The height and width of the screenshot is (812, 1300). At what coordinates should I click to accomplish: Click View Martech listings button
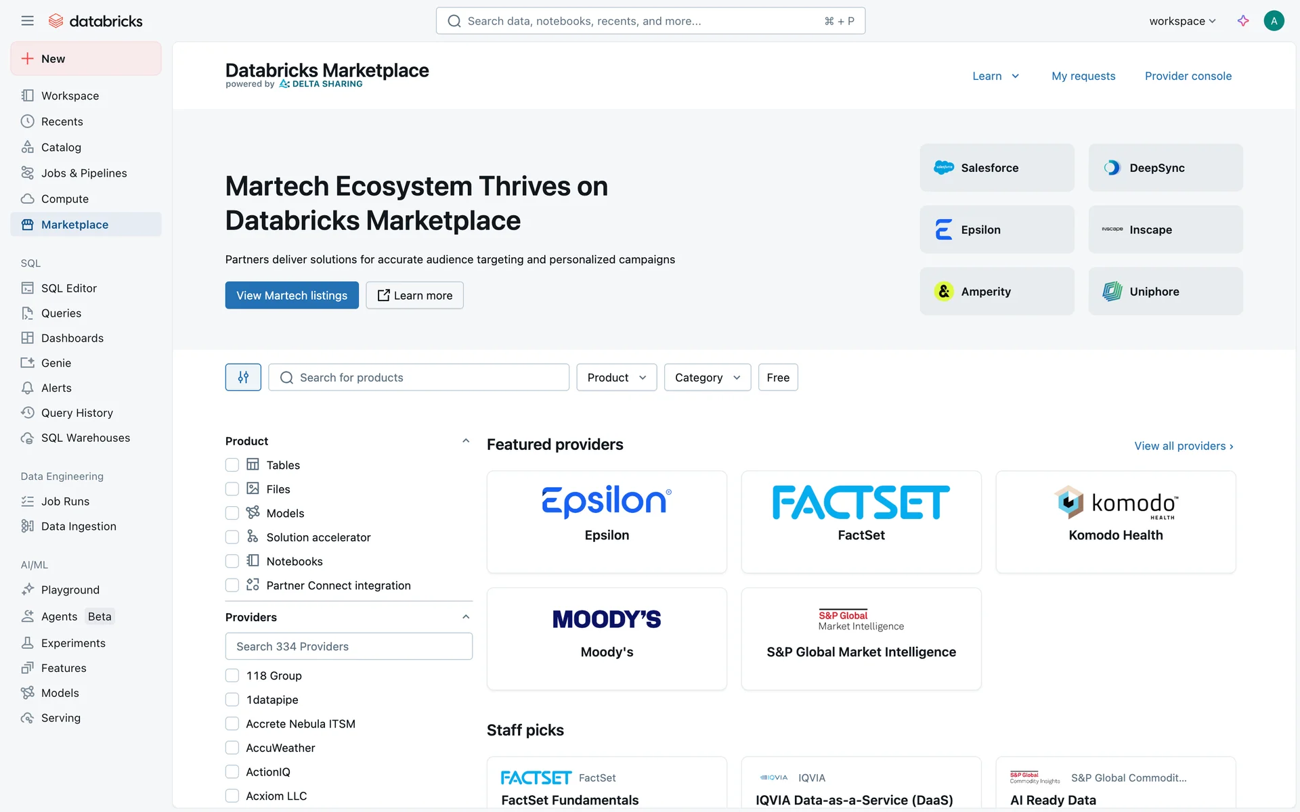[292, 296]
